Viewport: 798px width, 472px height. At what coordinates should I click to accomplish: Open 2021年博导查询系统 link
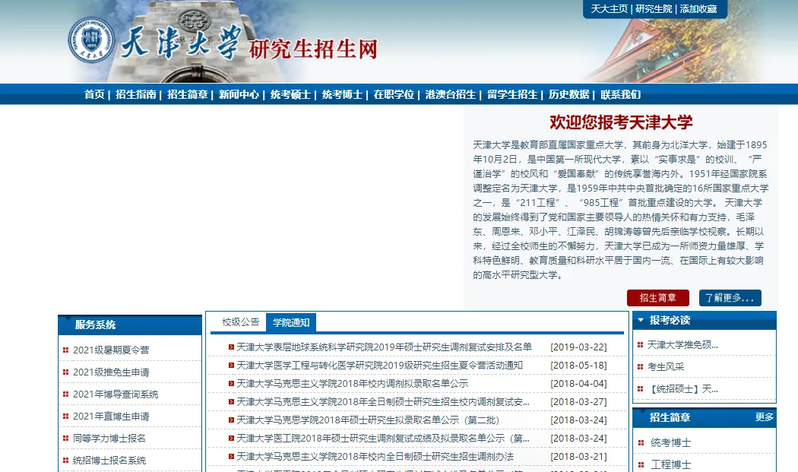click(x=116, y=394)
